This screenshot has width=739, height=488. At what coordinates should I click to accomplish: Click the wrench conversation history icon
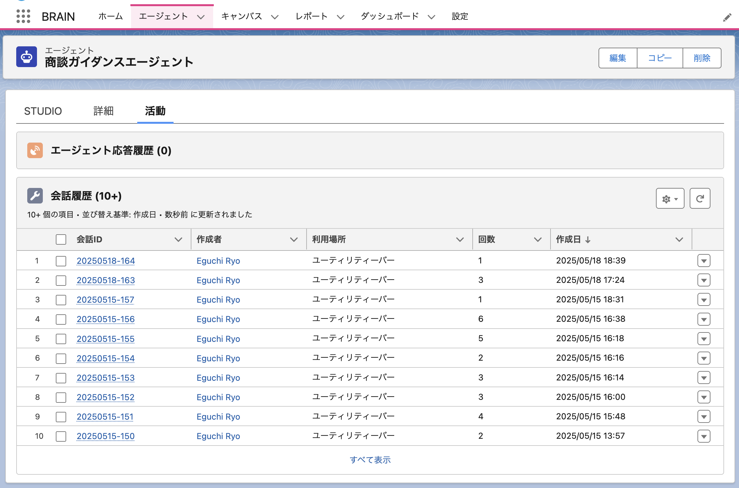[x=35, y=196]
